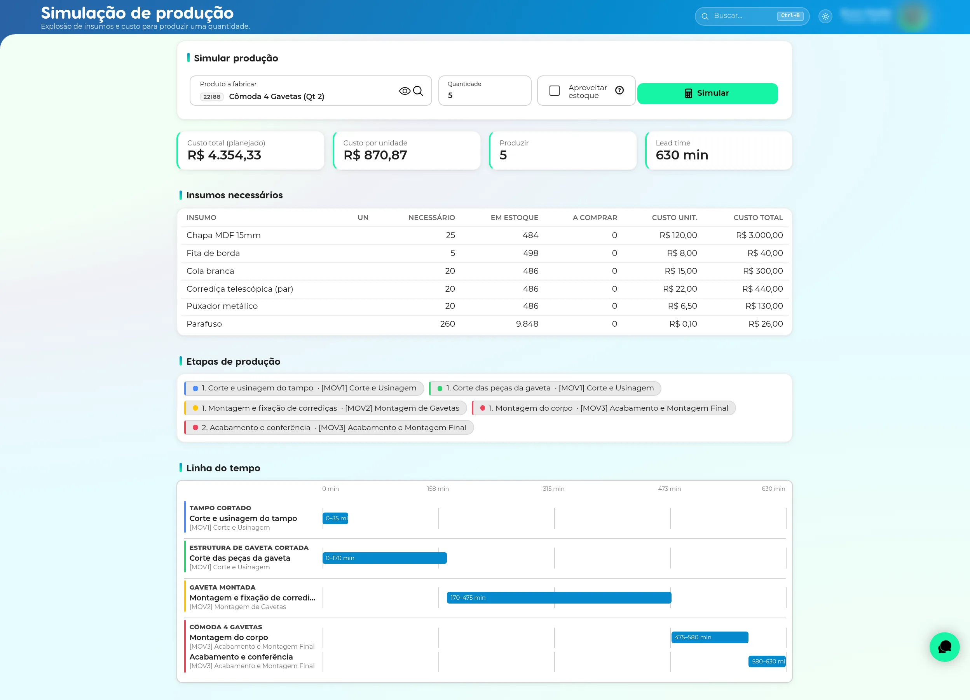Open the help icon beside Aproveitar estoque
The width and height of the screenshot is (970, 700).
(619, 90)
